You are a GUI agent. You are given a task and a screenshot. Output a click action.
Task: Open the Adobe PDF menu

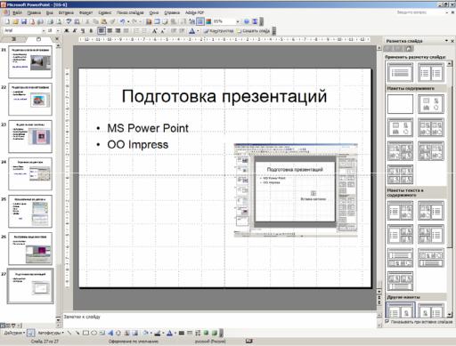click(194, 12)
